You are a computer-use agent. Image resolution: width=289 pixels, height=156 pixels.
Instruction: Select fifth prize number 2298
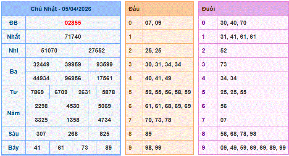click(41, 106)
